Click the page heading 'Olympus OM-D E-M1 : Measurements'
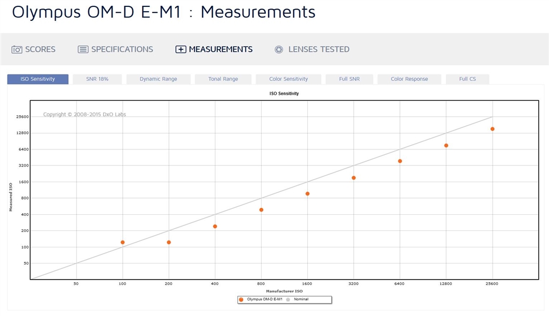 coord(164,12)
